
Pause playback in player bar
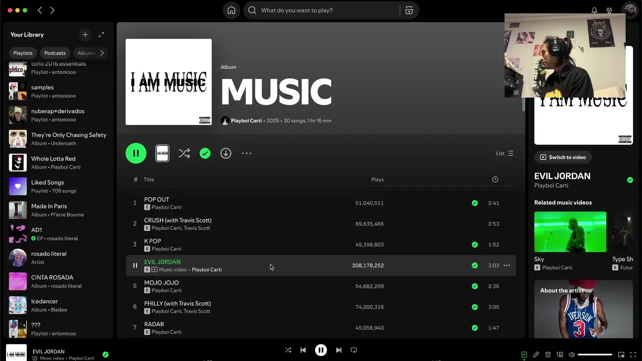321,350
